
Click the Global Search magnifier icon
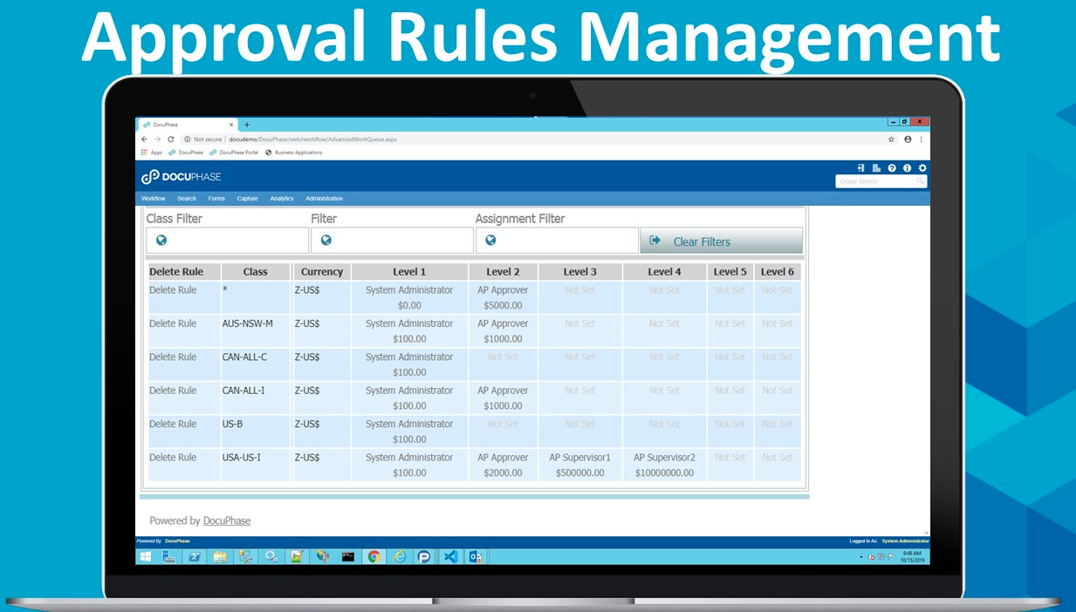920,181
